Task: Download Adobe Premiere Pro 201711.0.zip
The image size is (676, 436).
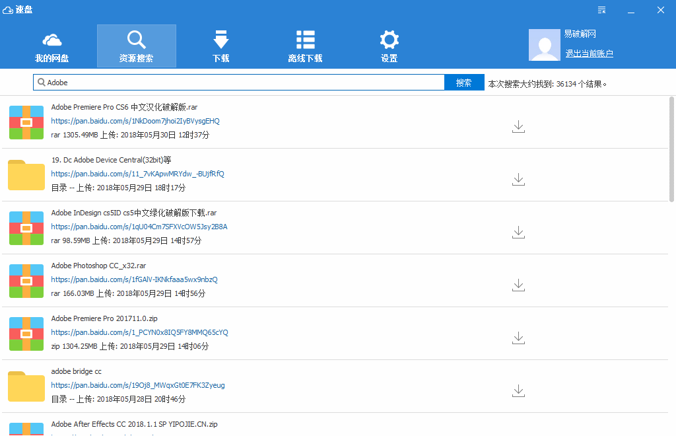Action: click(x=518, y=338)
